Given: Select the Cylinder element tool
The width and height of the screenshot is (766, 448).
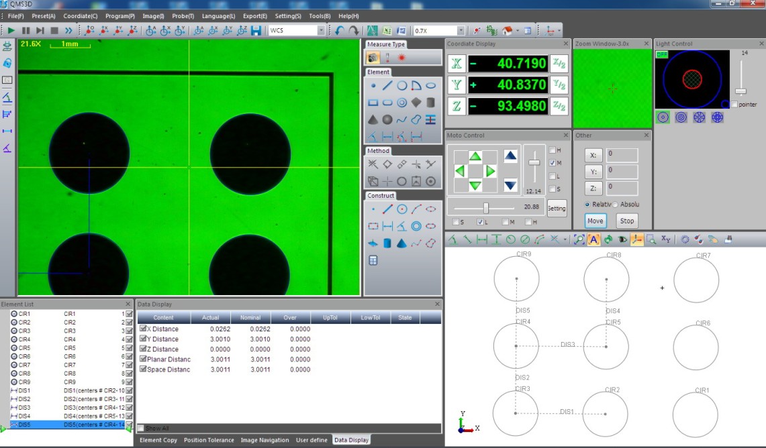Looking at the screenshot, I should click(x=430, y=103).
